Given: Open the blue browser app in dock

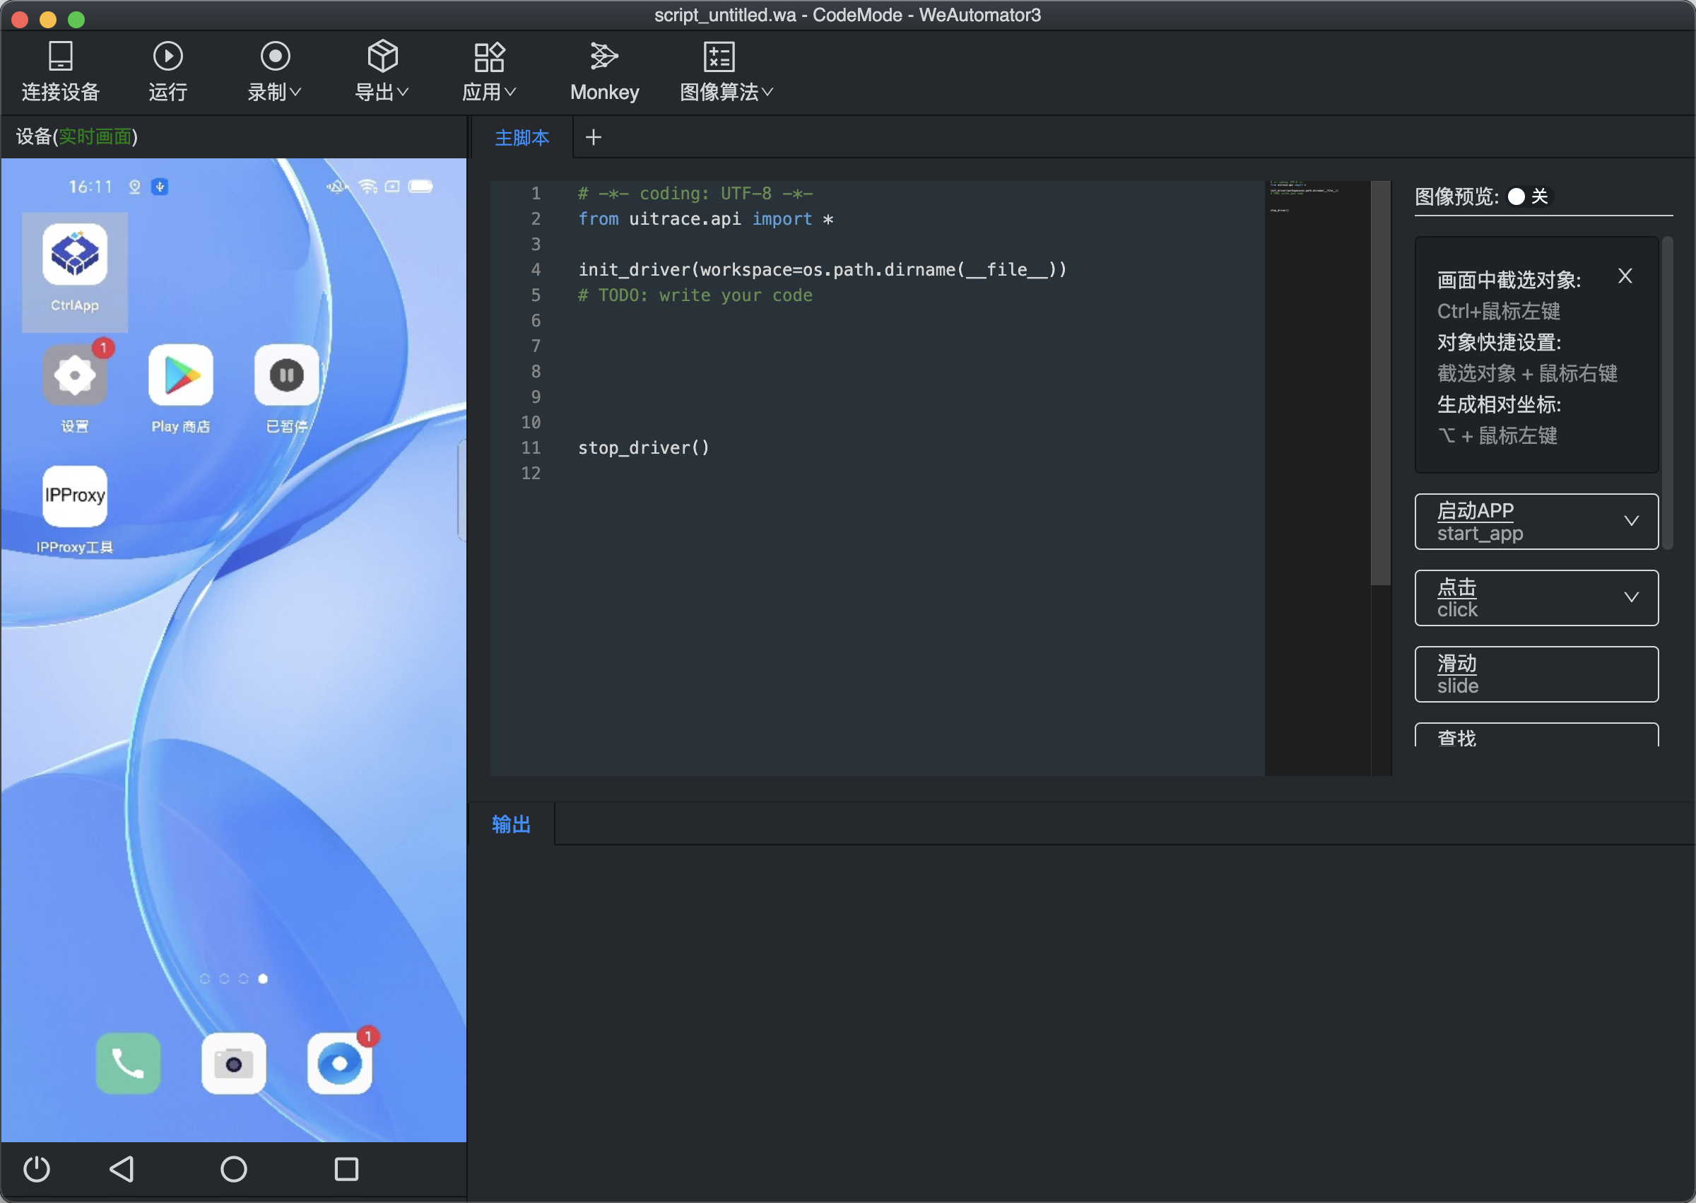Looking at the screenshot, I should pos(340,1063).
